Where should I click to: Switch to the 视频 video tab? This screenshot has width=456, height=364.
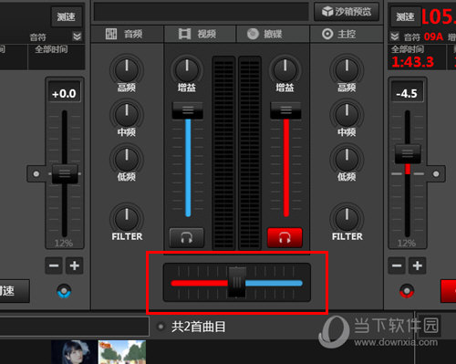tap(200, 34)
